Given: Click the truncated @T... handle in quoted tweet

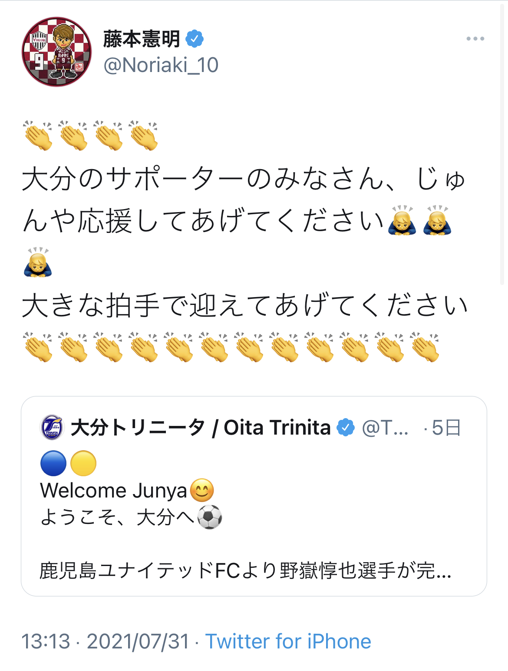Looking at the screenshot, I should pos(385,428).
